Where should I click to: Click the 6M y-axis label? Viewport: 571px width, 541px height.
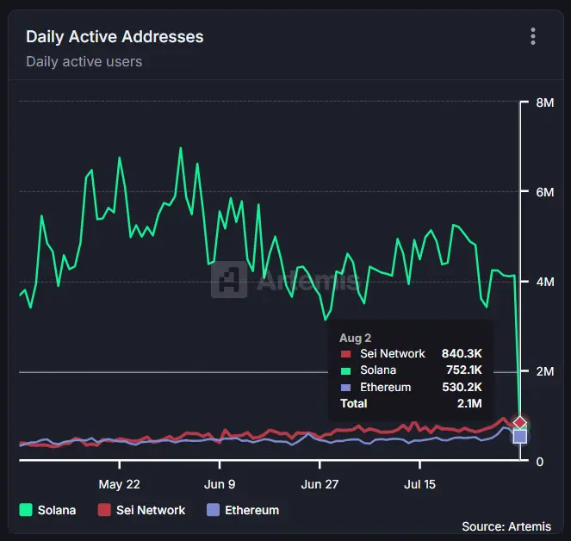(x=545, y=192)
